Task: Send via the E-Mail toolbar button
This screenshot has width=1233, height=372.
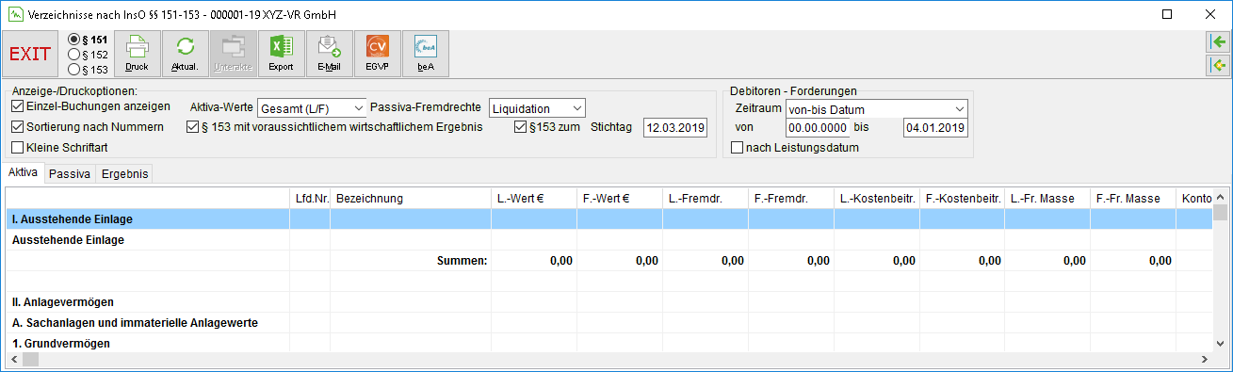Action: [329, 54]
